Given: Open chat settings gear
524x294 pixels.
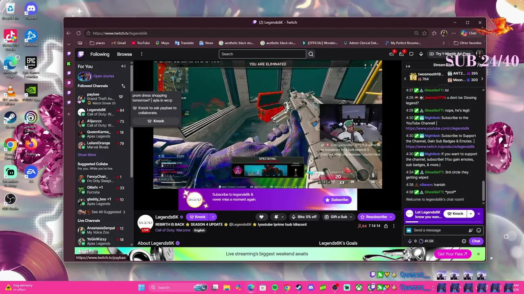Looking at the screenshot, I should click(464, 241).
